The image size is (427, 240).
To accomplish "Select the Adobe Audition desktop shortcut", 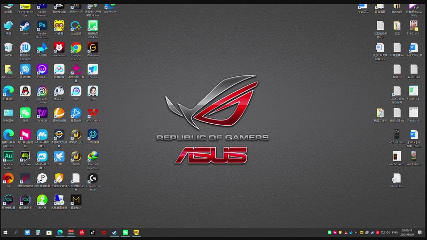I will coord(8,160).
